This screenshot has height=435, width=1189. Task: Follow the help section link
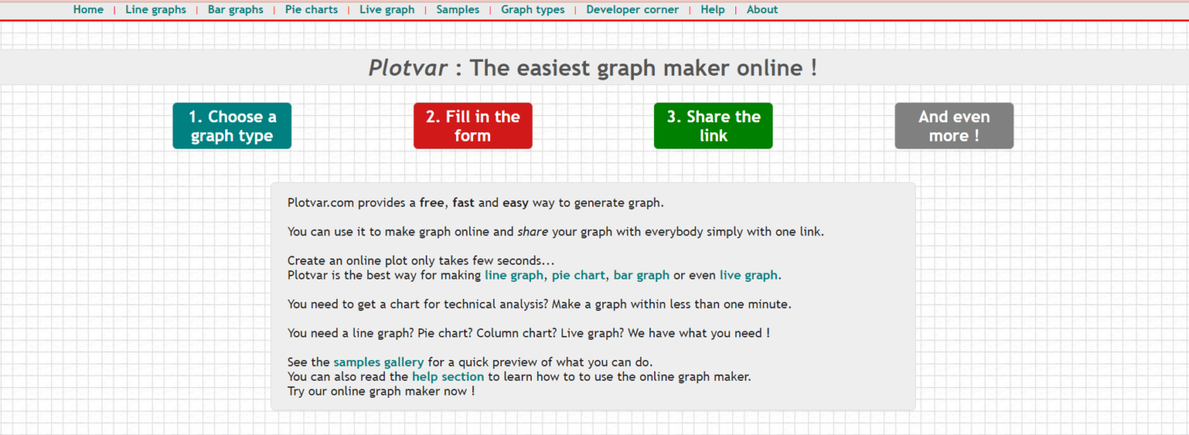[447, 377]
